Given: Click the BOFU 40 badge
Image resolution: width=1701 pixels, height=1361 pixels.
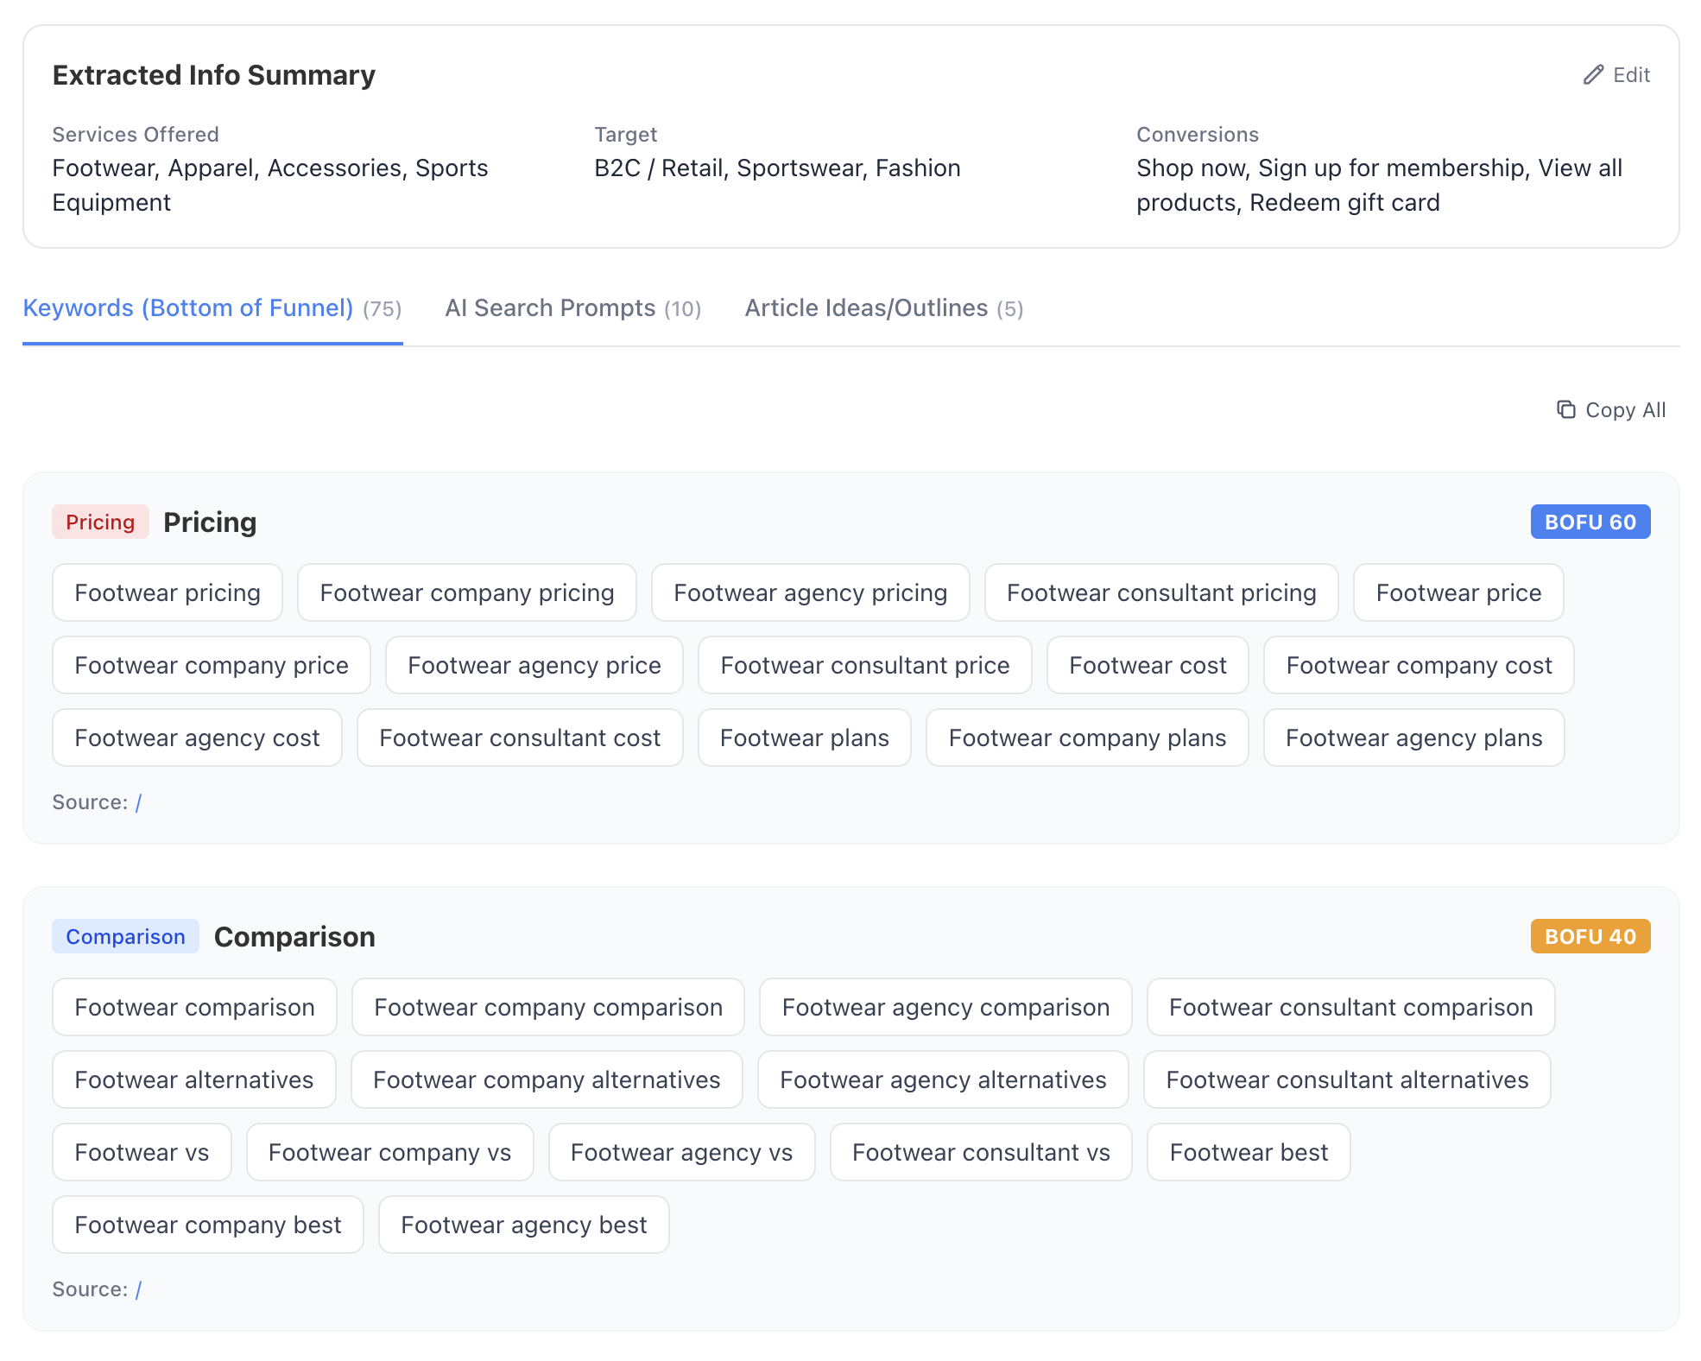Looking at the screenshot, I should [x=1590, y=936].
